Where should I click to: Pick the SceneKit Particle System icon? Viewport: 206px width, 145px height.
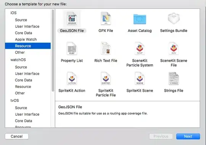click(140, 48)
